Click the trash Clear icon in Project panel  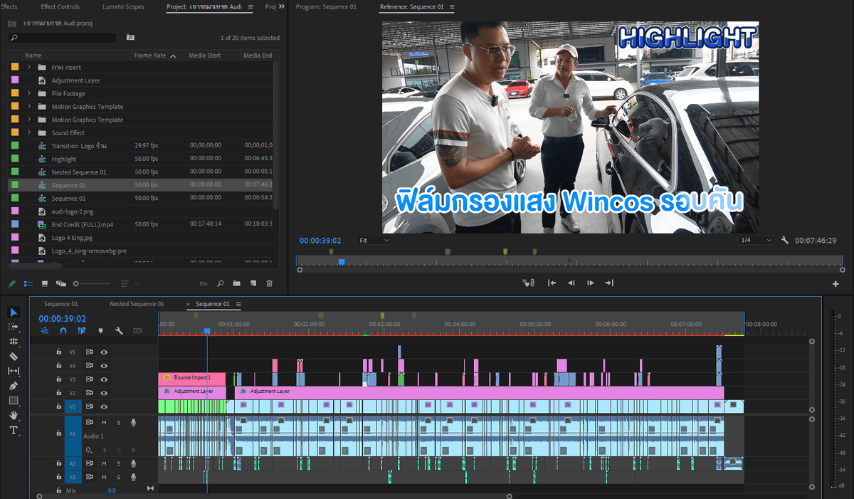[x=269, y=283]
